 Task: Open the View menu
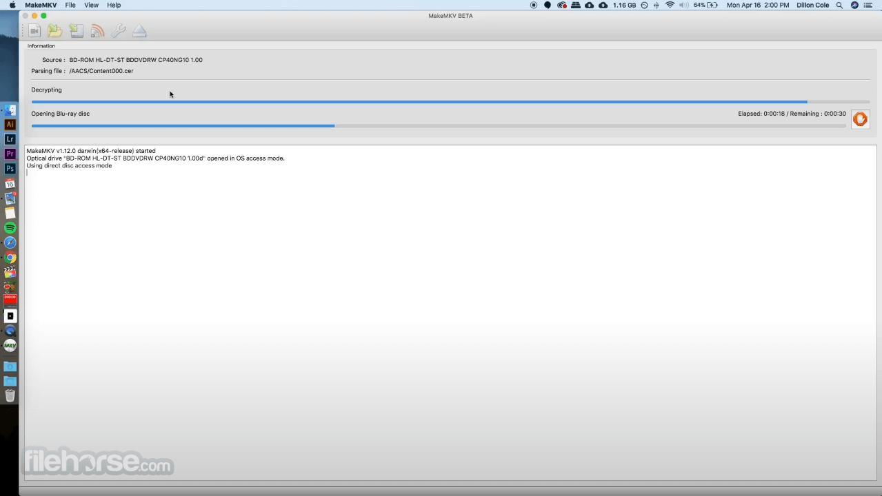click(x=91, y=5)
